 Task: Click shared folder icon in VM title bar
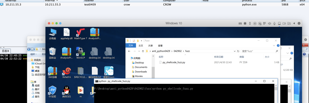[289, 23]
